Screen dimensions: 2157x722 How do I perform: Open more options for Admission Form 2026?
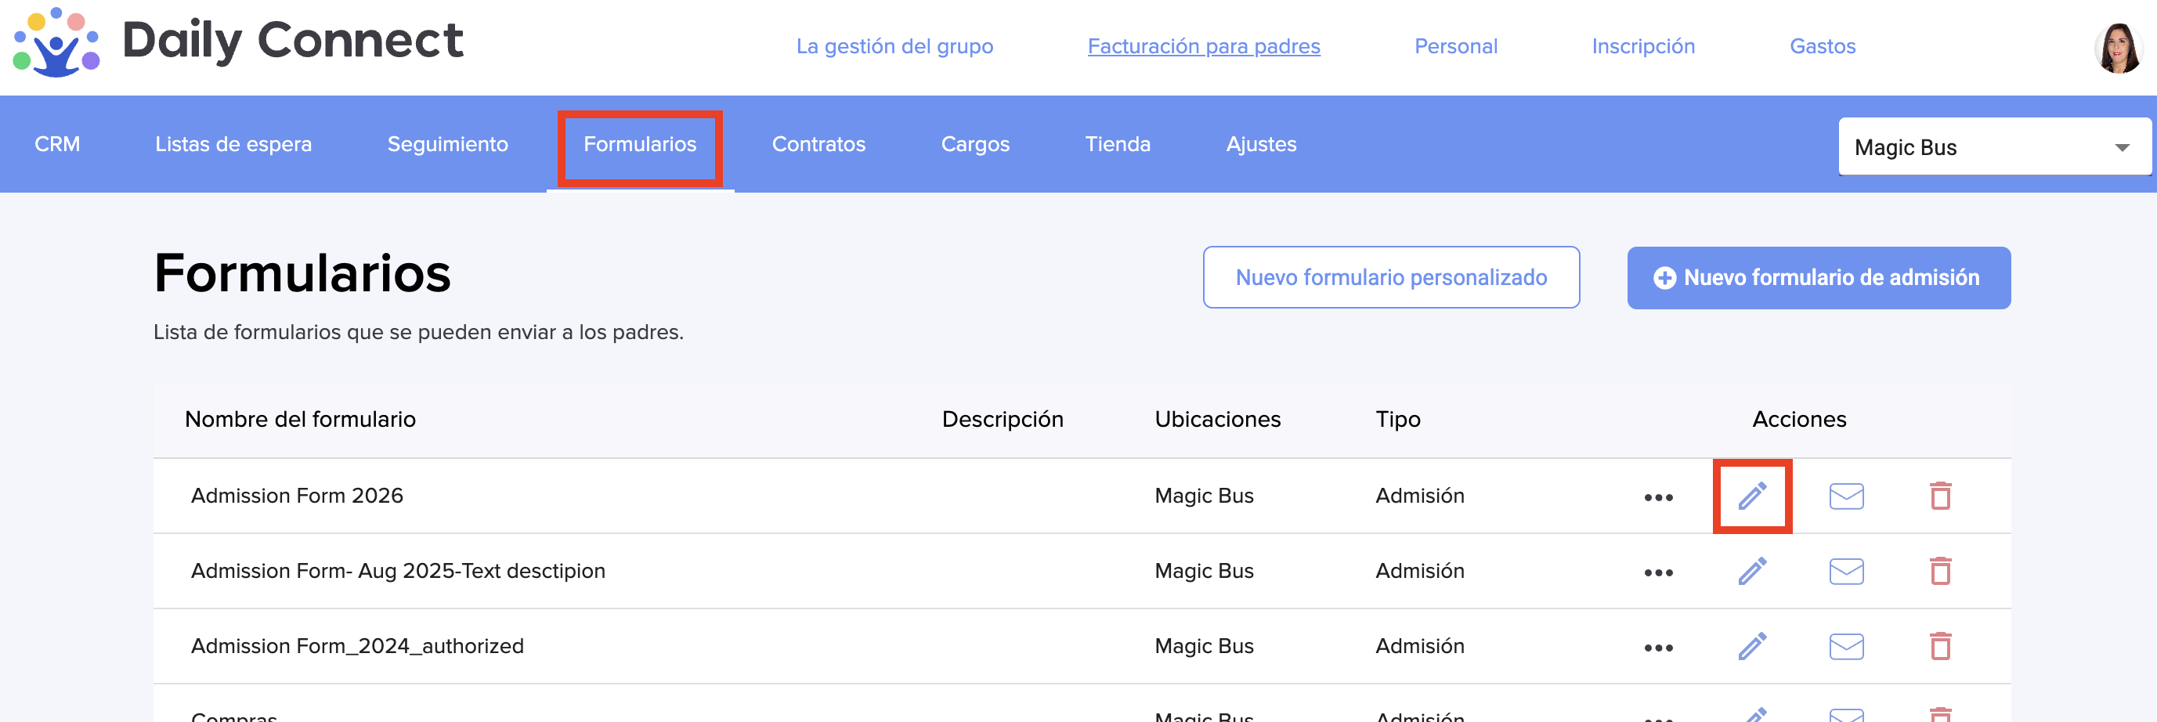point(1658,497)
